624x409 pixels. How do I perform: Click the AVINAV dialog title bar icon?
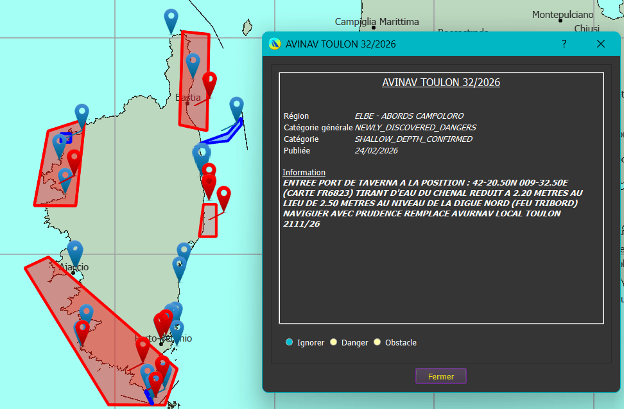tap(275, 44)
